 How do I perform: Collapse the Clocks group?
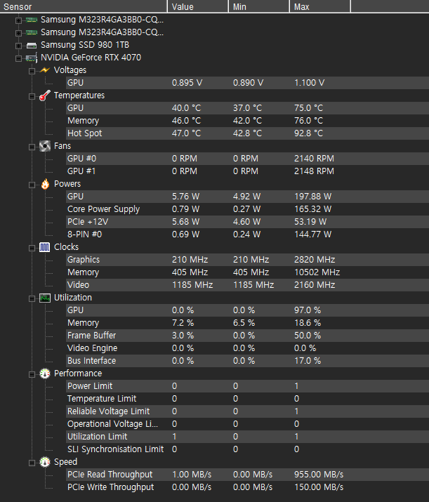[32, 248]
